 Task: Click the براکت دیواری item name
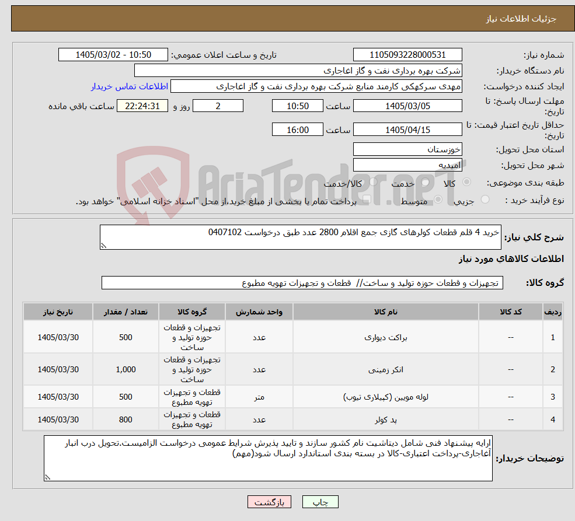(385, 337)
